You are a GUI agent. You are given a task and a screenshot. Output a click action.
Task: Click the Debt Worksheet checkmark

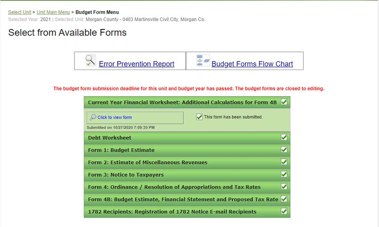tap(284, 137)
